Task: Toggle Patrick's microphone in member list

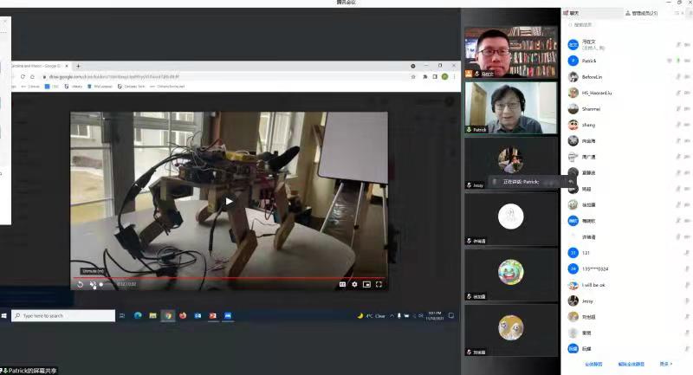Action: (x=677, y=61)
